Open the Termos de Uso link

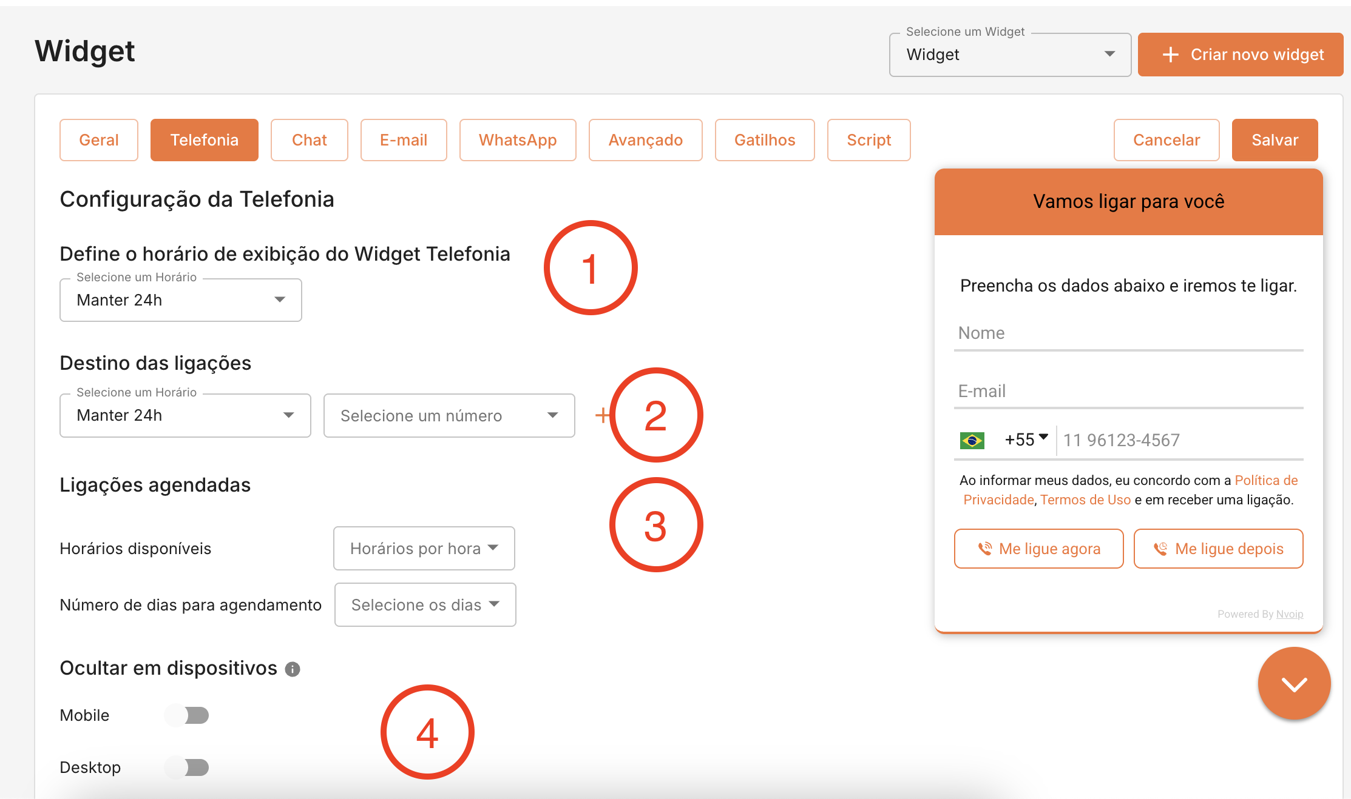click(x=1085, y=500)
